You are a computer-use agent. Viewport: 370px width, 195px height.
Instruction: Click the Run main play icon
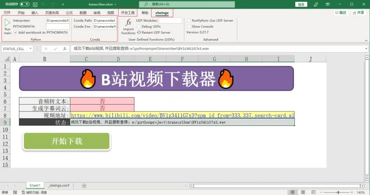[x=7, y=23]
